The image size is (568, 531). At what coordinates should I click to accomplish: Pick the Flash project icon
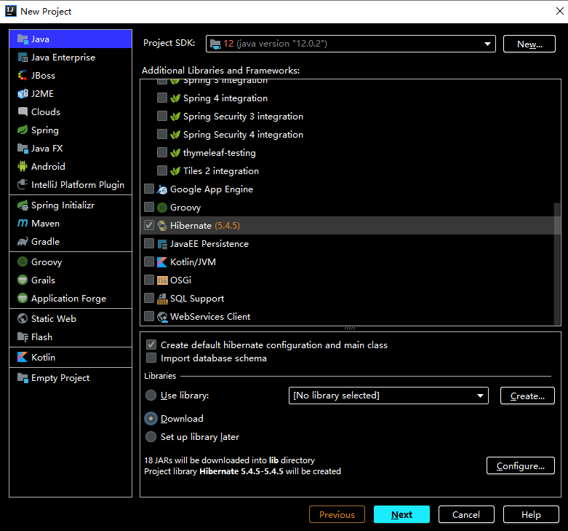tap(23, 337)
